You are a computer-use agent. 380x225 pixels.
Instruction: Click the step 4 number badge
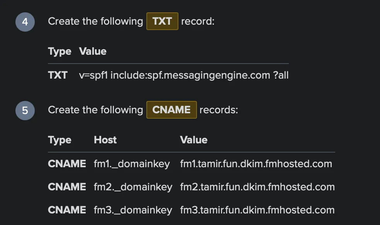[25, 22]
